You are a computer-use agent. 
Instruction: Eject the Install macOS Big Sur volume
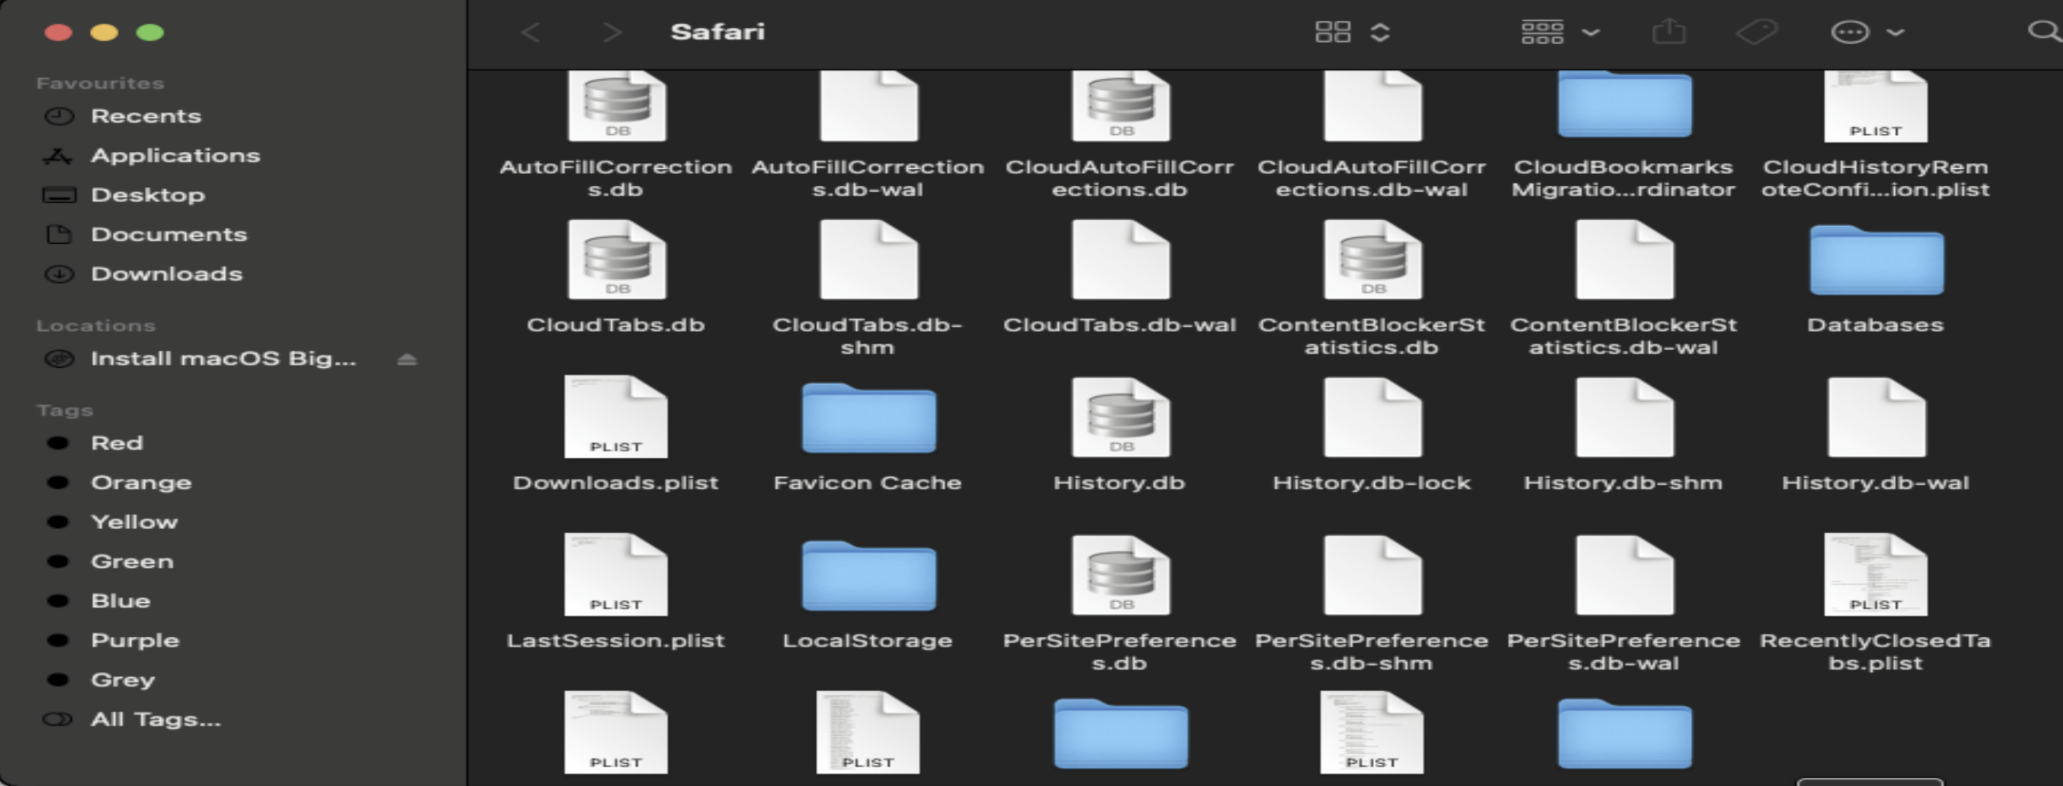pos(407,359)
